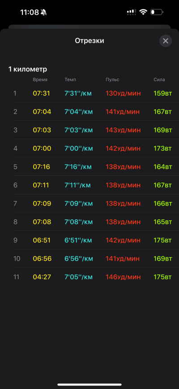This screenshot has width=179, height=389.
Task: Tap power value 164вт in segment 5
Action: coord(162,167)
